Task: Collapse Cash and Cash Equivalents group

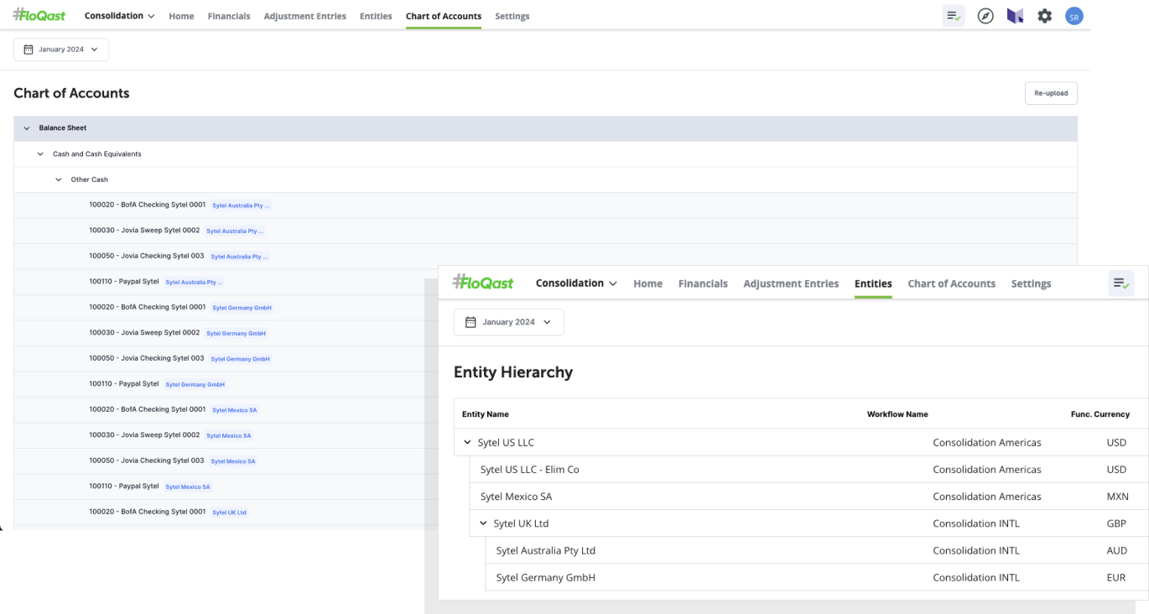Action: coord(40,154)
